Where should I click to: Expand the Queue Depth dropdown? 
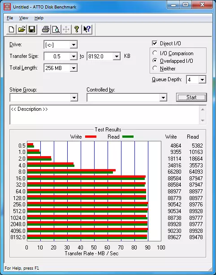tap(202, 80)
